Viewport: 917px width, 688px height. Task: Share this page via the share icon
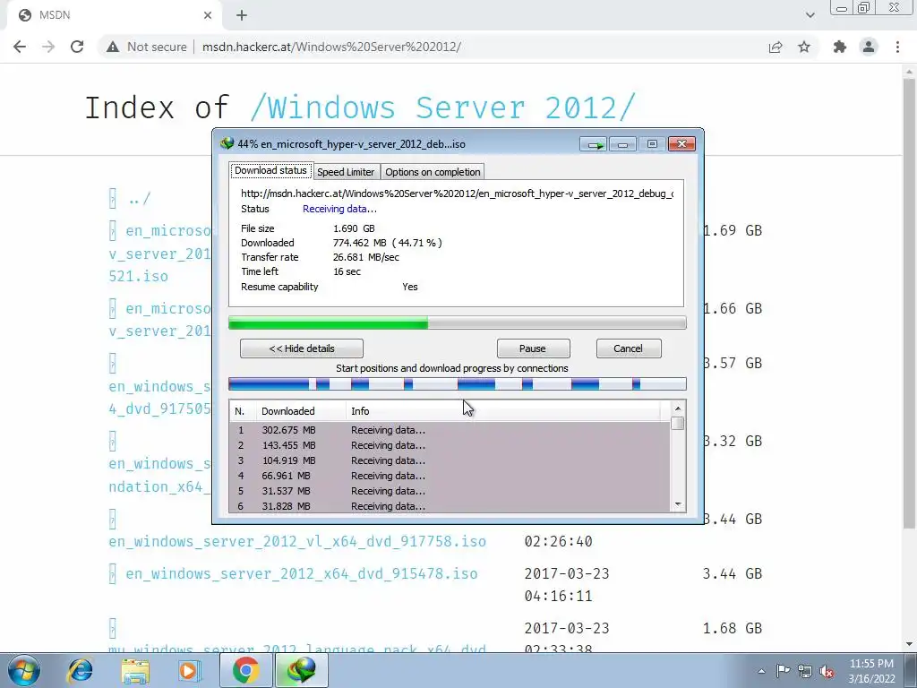click(x=776, y=47)
